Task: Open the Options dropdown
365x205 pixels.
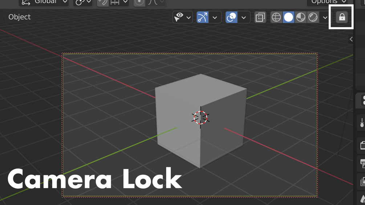Action: pyautogui.click(x=328, y=2)
